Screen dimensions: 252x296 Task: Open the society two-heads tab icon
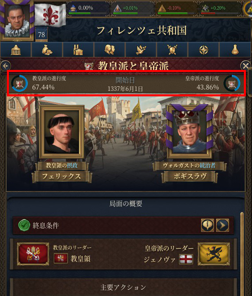coord(109,50)
